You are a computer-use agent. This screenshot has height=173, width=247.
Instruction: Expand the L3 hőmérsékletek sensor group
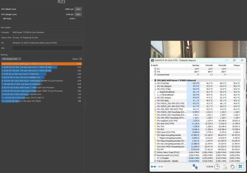pyautogui.click(x=155, y=95)
